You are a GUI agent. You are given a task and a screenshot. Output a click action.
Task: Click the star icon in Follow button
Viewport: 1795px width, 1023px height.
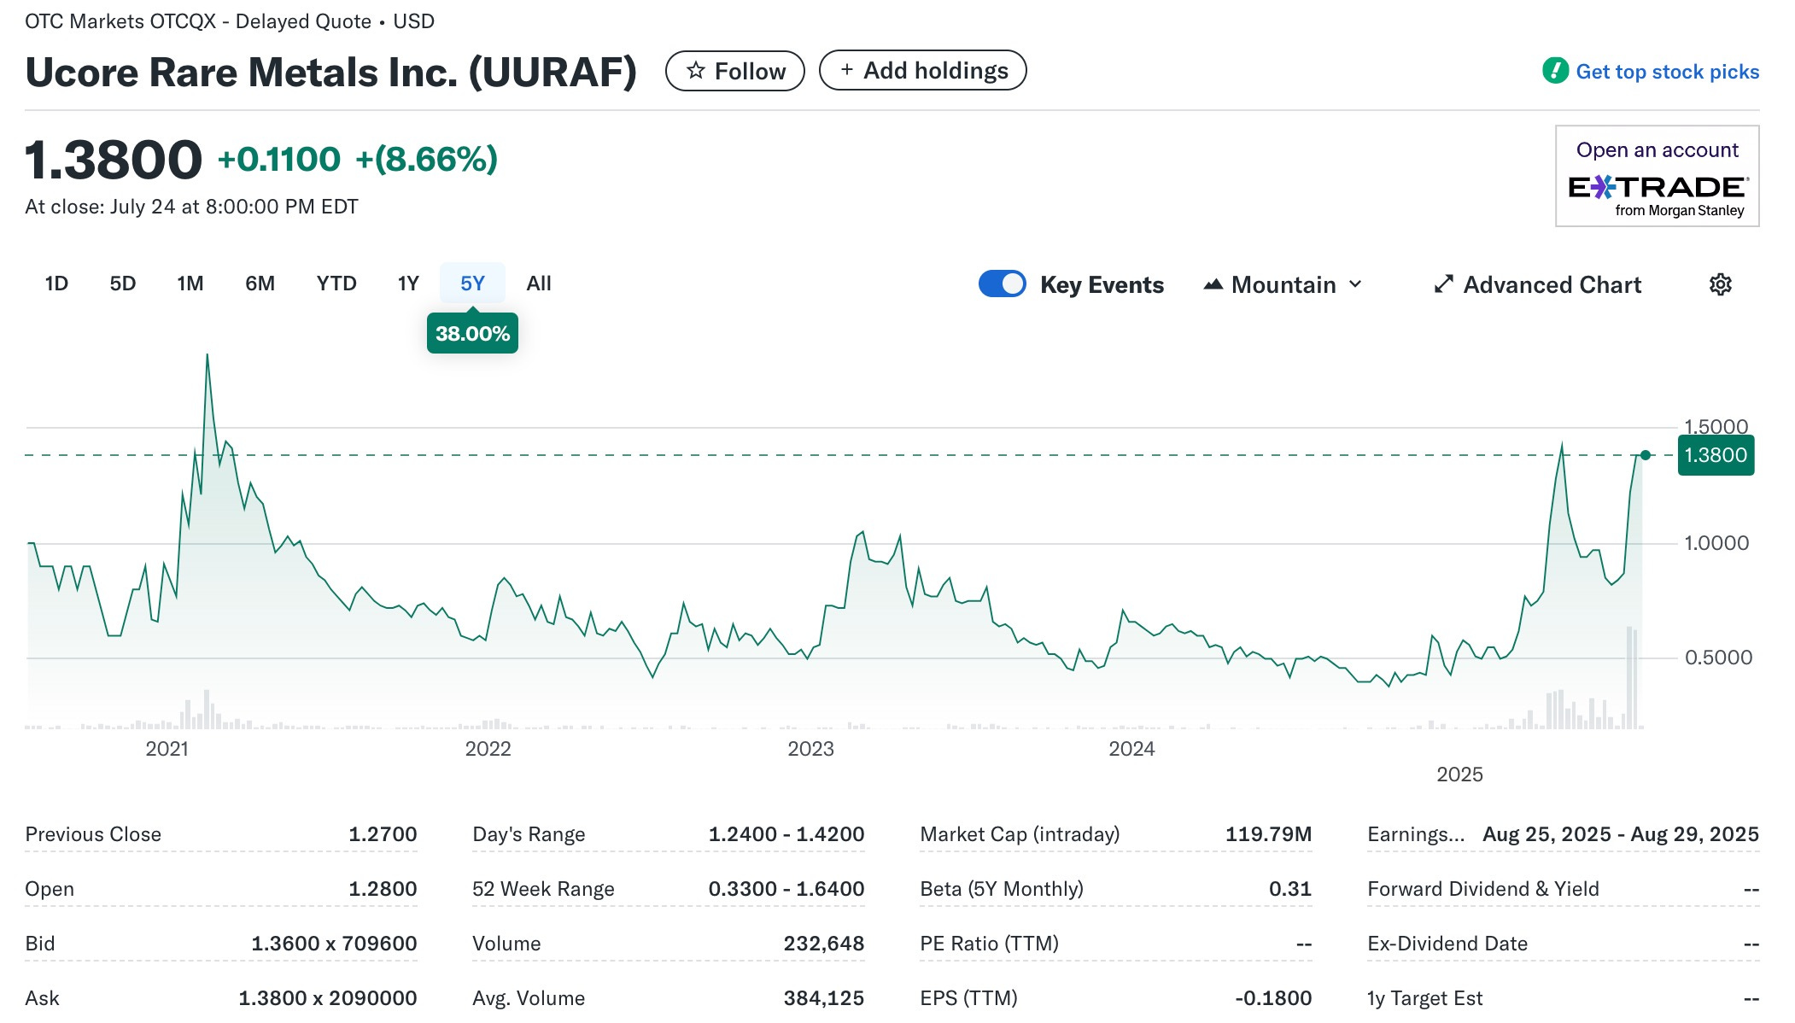point(696,71)
